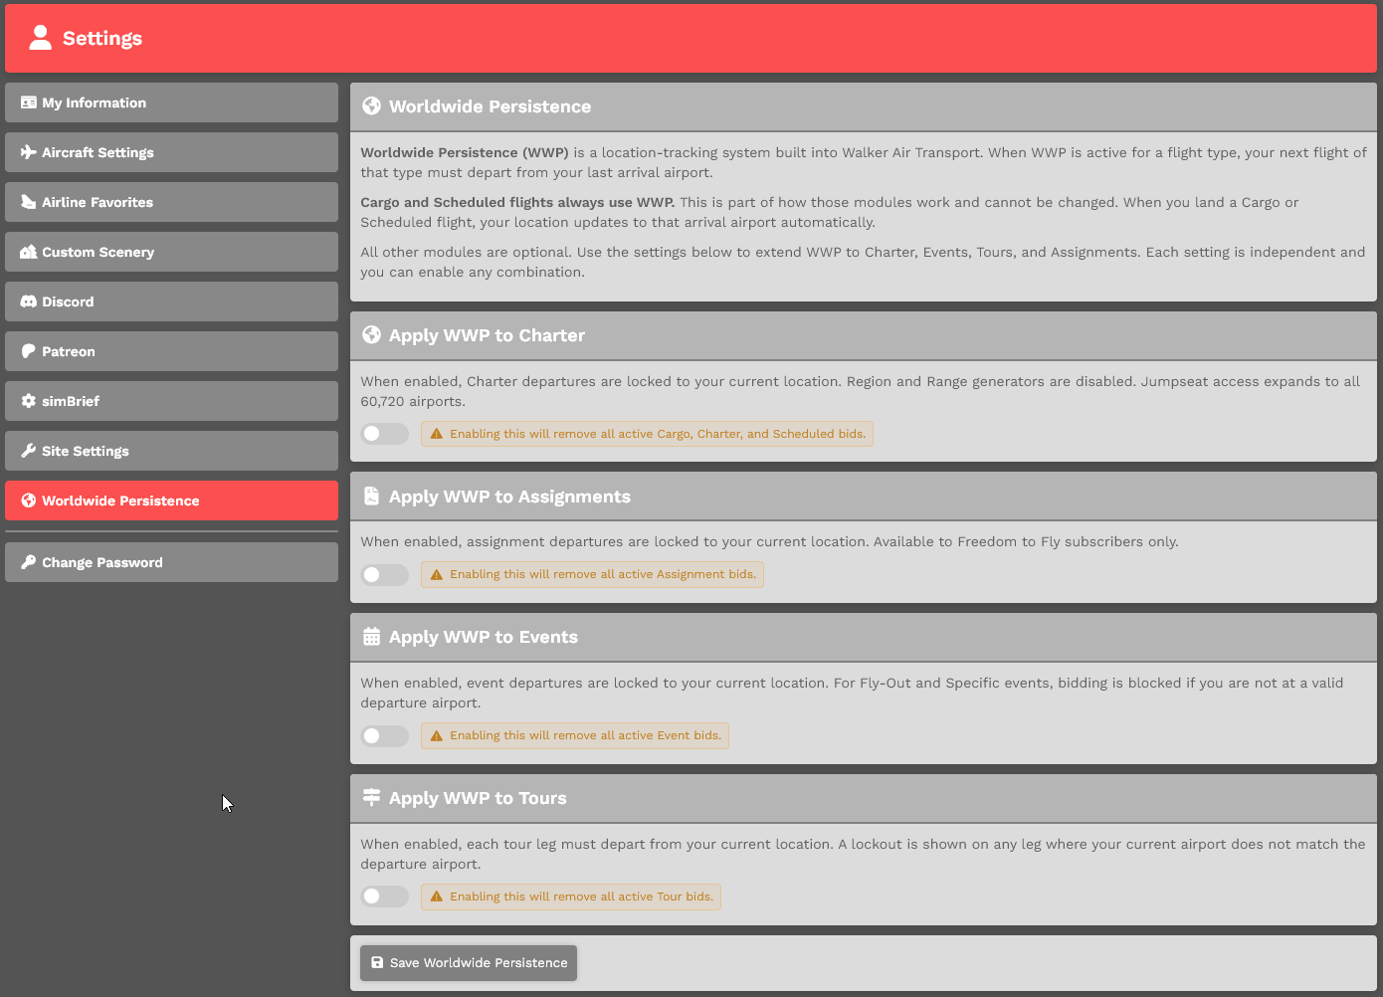This screenshot has width=1383, height=997.
Task: Turn on the Apply WWP to Tours switch
Action: pos(385,897)
